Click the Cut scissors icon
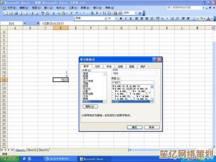 point(54,13)
